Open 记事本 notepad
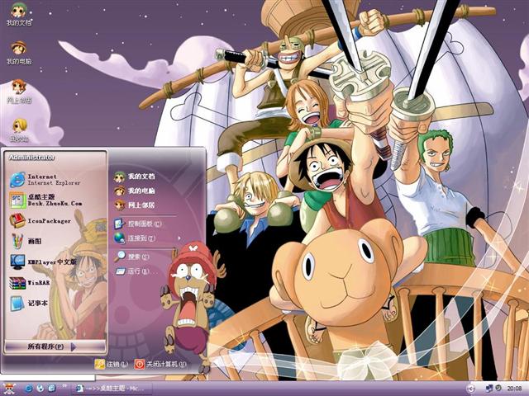Viewport: 529px width, 396px height. pyautogui.click(x=29, y=303)
